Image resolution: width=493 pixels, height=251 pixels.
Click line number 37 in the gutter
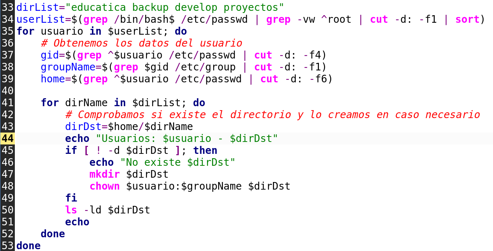tap(7, 55)
